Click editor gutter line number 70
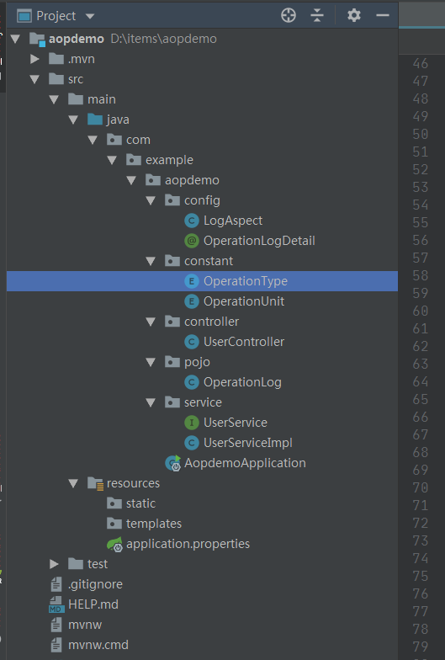The width and height of the screenshot is (445, 660). tap(421, 488)
